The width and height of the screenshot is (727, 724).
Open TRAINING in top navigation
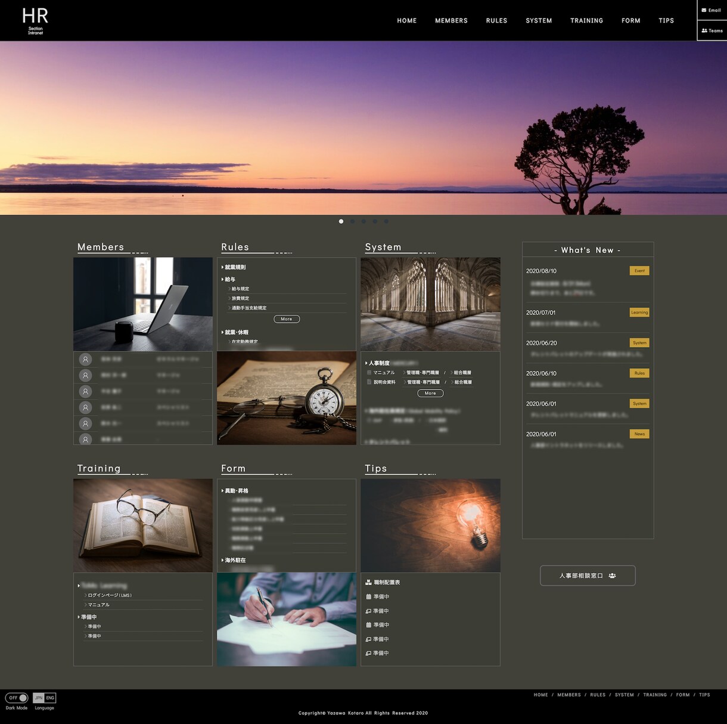[x=586, y=21]
